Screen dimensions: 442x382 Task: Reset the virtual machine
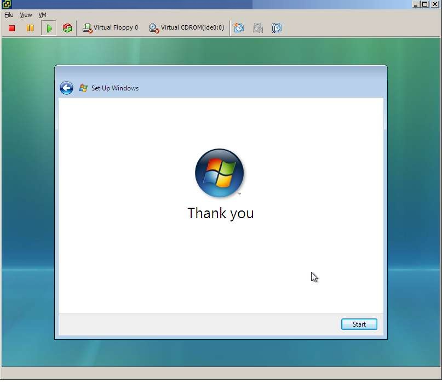67,28
